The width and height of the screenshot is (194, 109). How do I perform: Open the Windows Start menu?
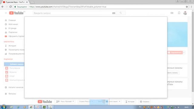pos(4,107)
